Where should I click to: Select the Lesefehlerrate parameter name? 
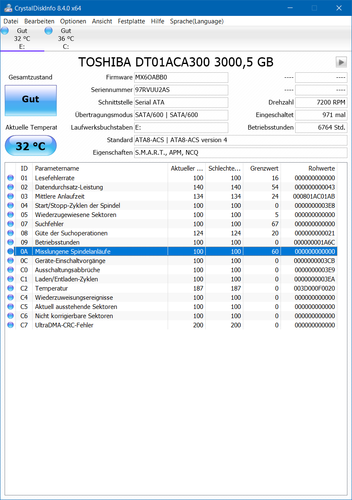coord(54,178)
